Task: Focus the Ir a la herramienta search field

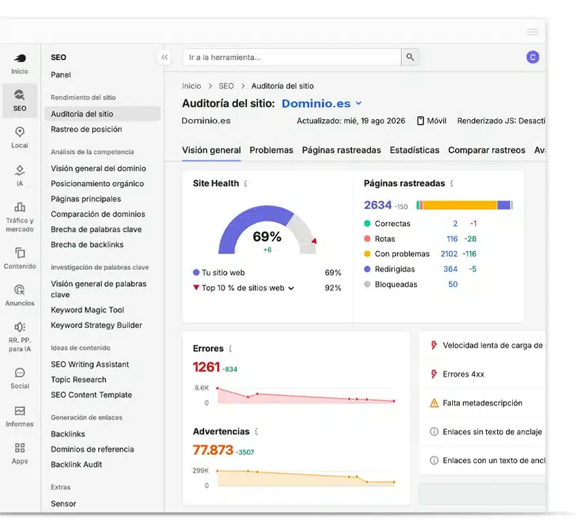Action: point(292,57)
